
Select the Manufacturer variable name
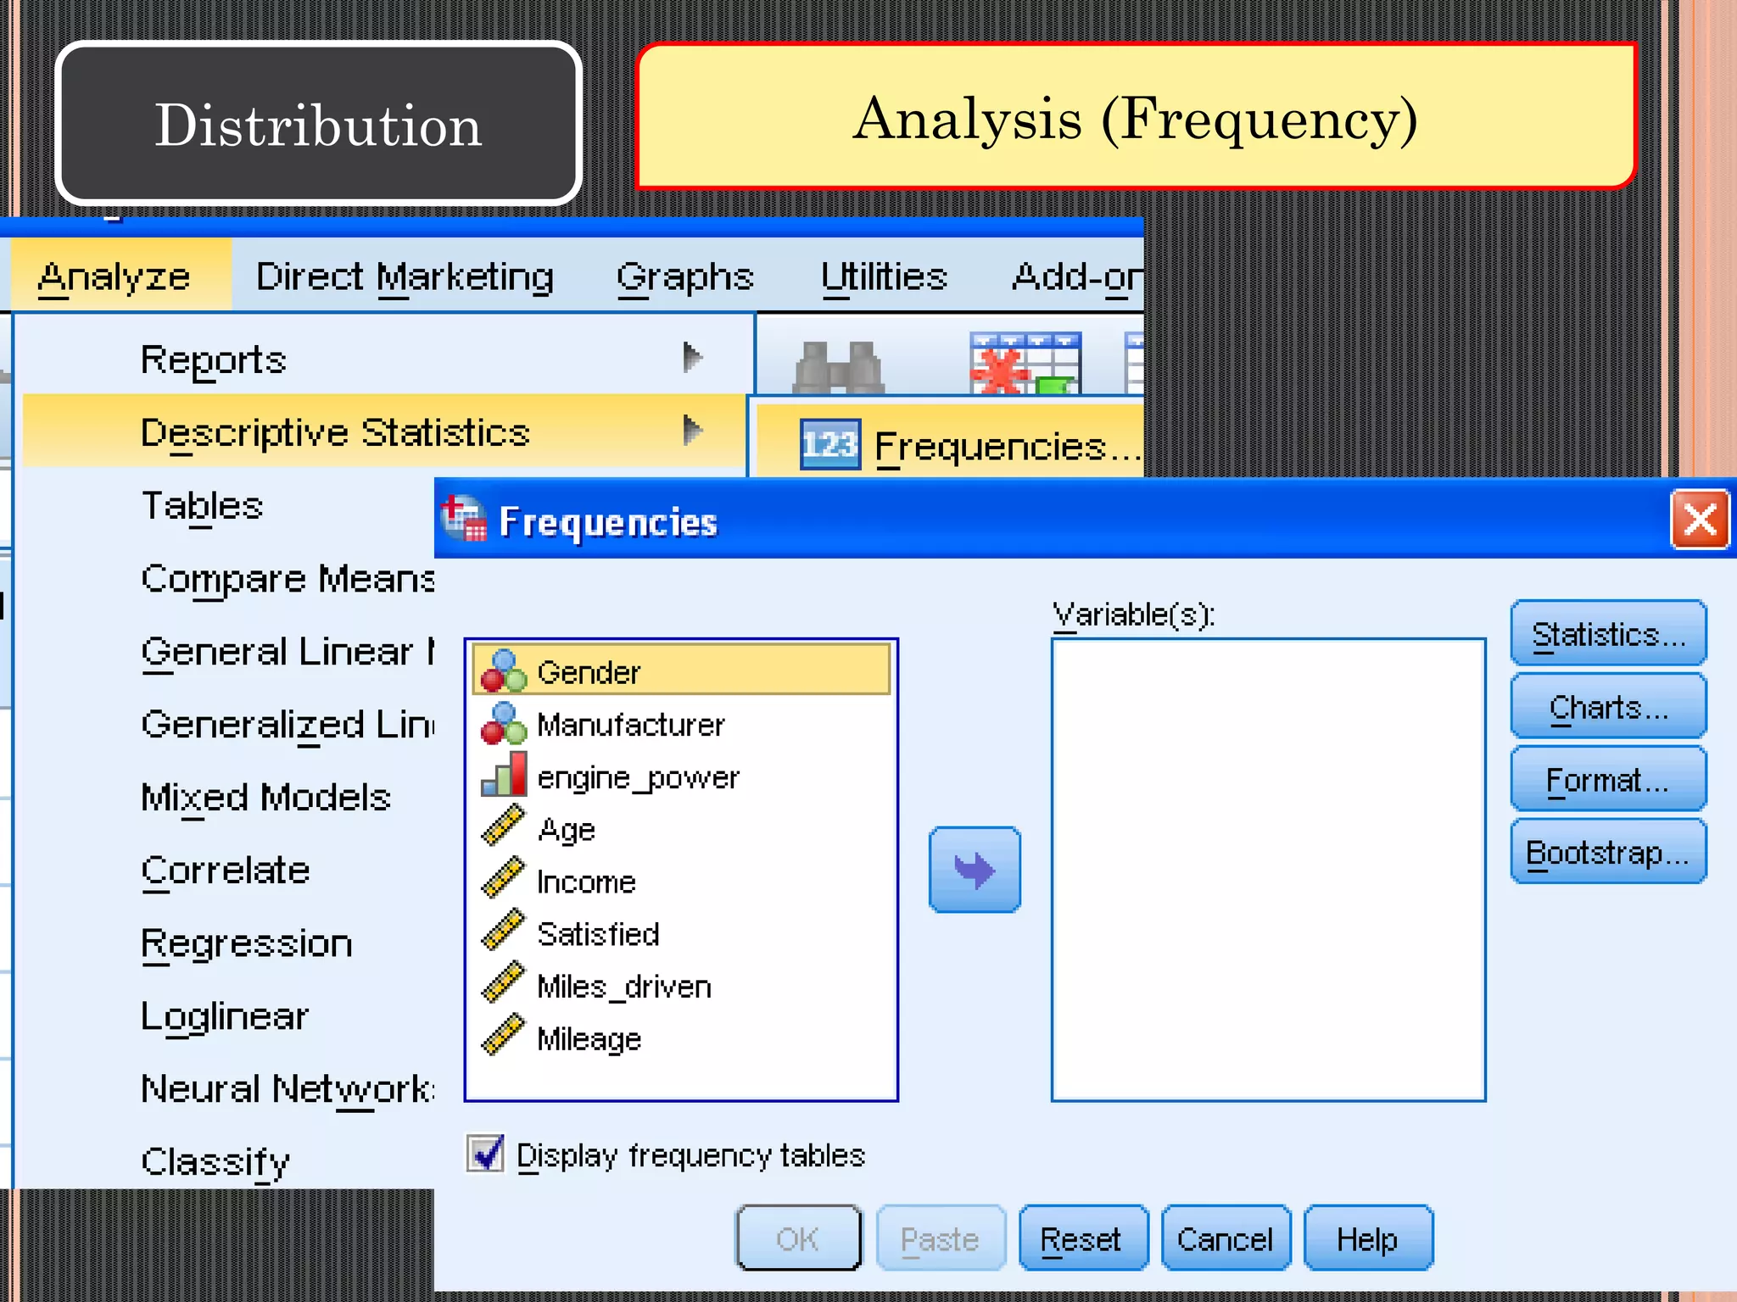coord(631,725)
